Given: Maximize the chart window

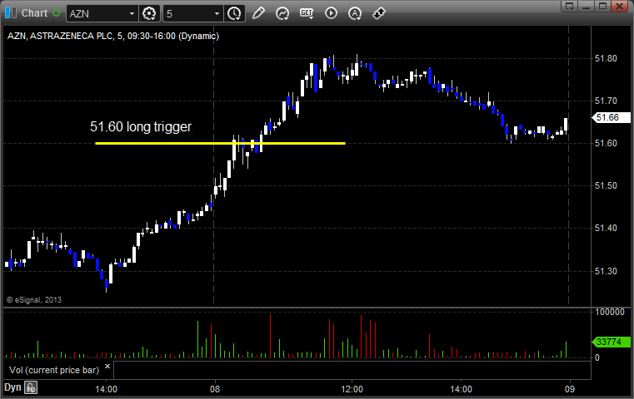Looking at the screenshot, I should pyautogui.click(x=602, y=6).
